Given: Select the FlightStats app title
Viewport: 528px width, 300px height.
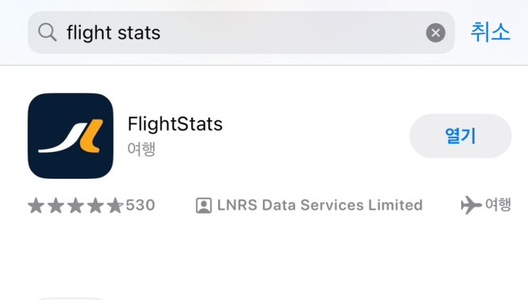Looking at the screenshot, I should click(175, 124).
